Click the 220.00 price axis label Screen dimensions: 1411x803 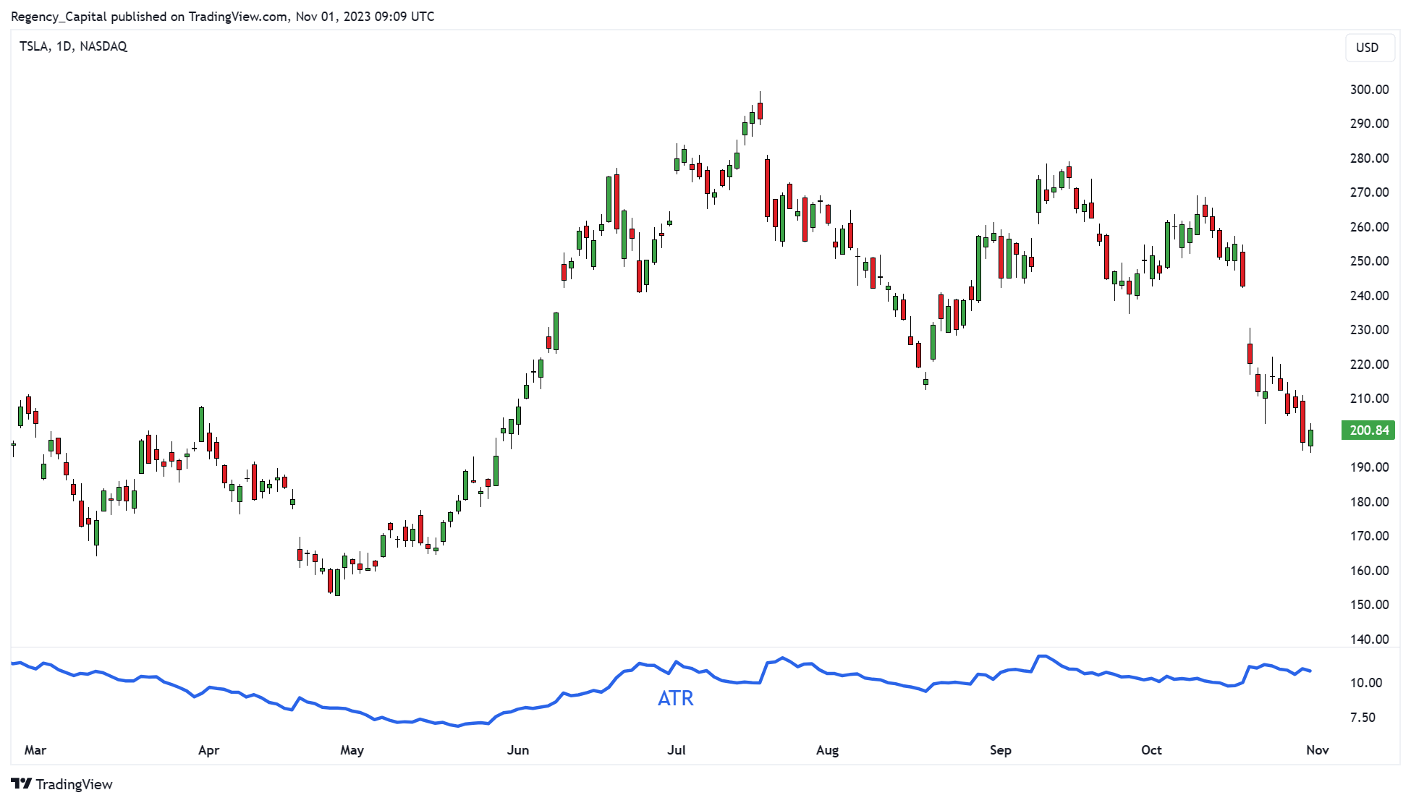tap(1369, 365)
